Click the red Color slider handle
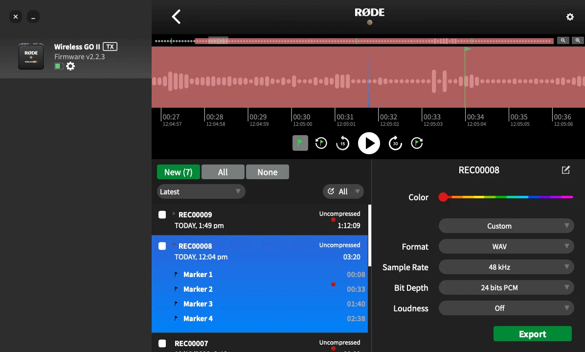 pyautogui.click(x=443, y=197)
